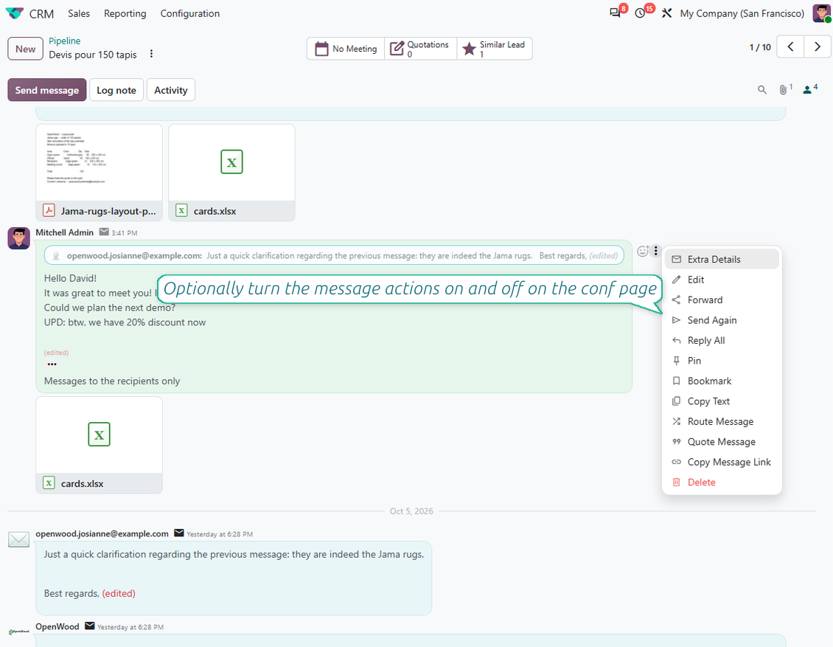Screen dimensions: 833x647
Task: Click the envelope avatar of openwood.josianne message
Action: (x=18, y=539)
